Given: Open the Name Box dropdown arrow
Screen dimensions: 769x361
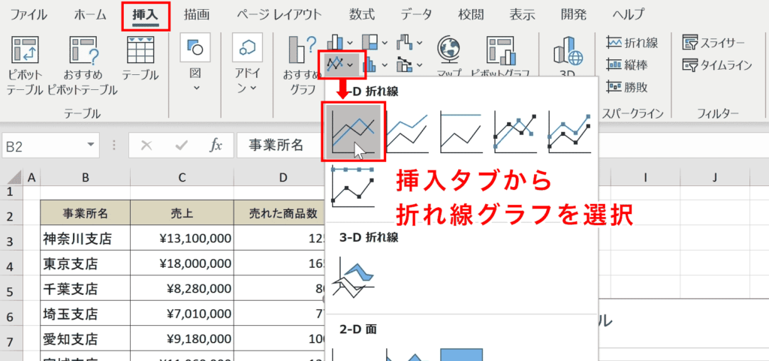Looking at the screenshot, I should pos(90,146).
